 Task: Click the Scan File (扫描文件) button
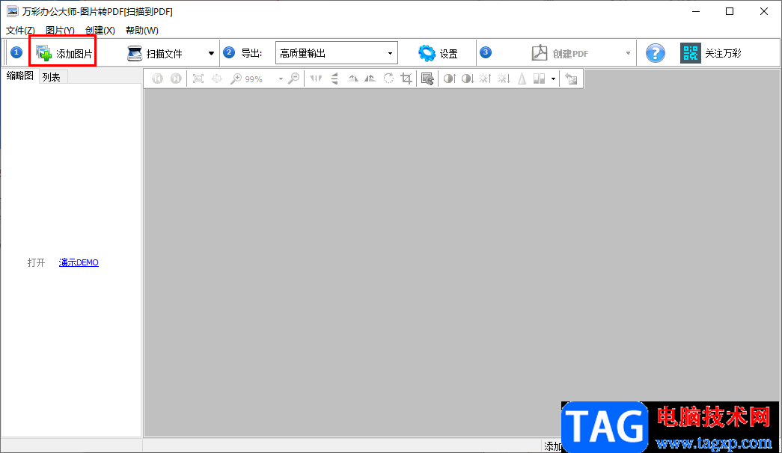[x=155, y=53]
